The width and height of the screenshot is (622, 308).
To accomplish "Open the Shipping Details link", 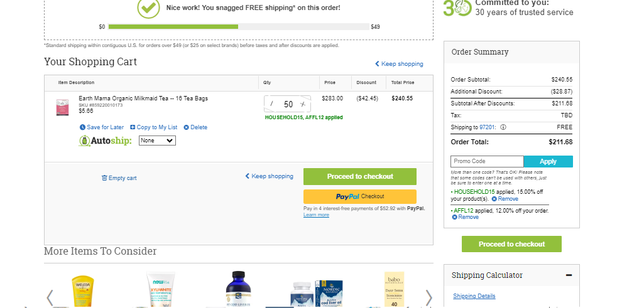I will 474,295.
